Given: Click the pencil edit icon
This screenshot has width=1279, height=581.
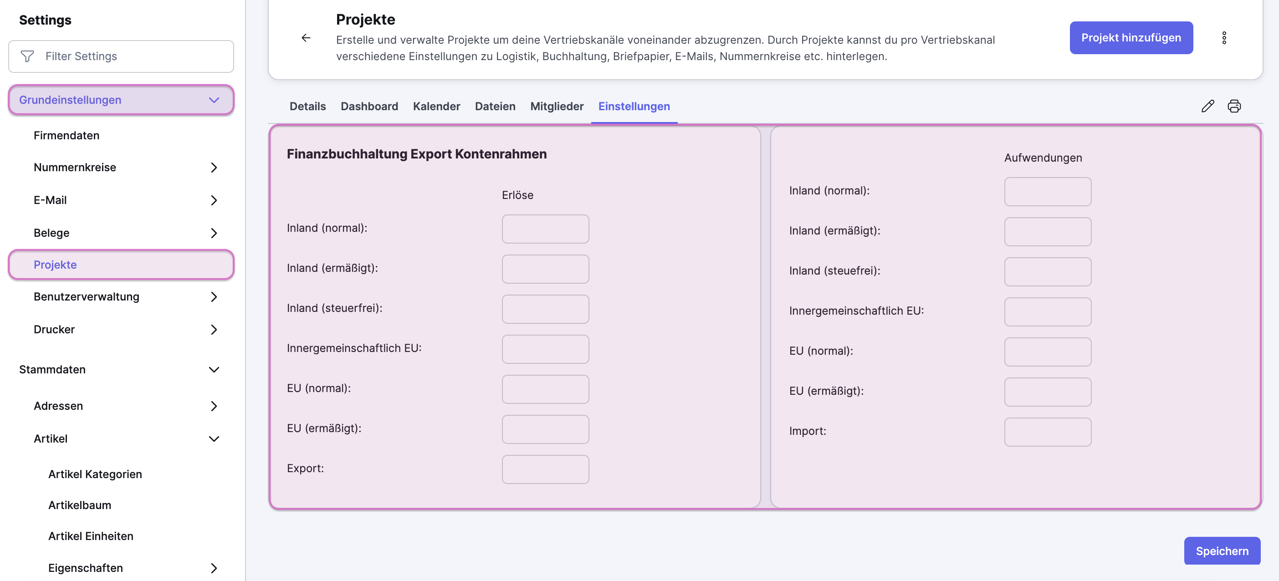Looking at the screenshot, I should click(x=1207, y=106).
